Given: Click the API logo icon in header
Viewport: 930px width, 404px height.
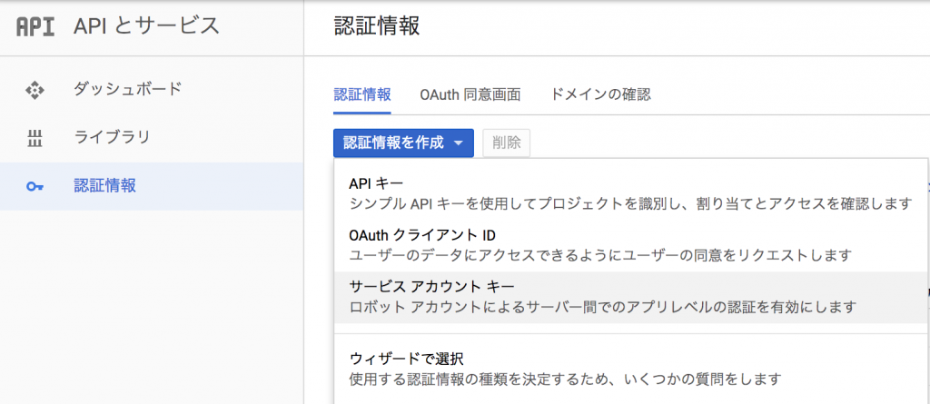Looking at the screenshot, I should tap(35, 28).
